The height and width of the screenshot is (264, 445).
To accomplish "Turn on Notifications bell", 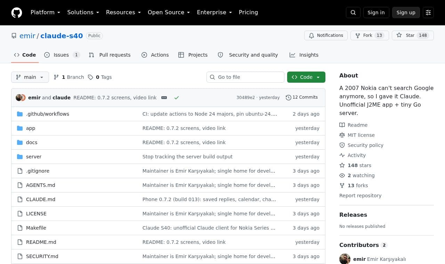I will [x=326, y=35].
